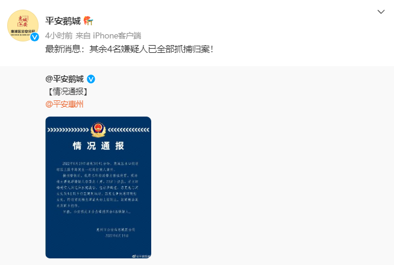Click the 惠州市公安局惠城区分局 signature line
394x265 pixels.
click(x=116, y=230)
